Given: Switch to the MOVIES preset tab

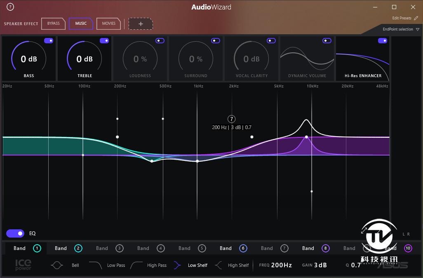Looking at the screenshot, I should click(109, 24).
